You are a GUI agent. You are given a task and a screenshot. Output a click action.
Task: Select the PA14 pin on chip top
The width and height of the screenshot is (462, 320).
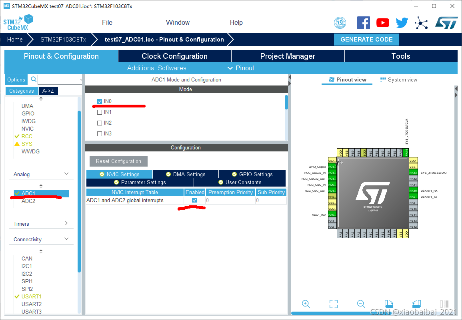[406, 153]
